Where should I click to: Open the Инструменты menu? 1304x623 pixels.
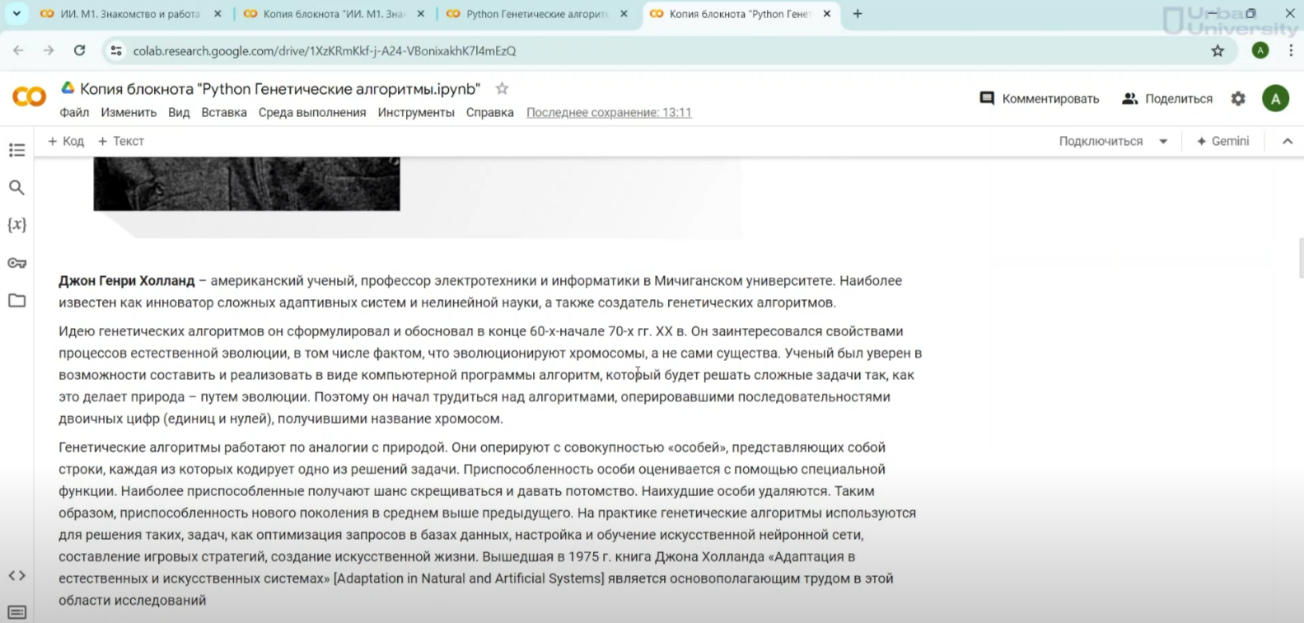[415, 112]
